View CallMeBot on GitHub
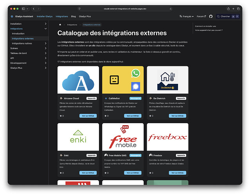This screenshot has width=250, height=195. pyautogui.click(x=133, y=116)
